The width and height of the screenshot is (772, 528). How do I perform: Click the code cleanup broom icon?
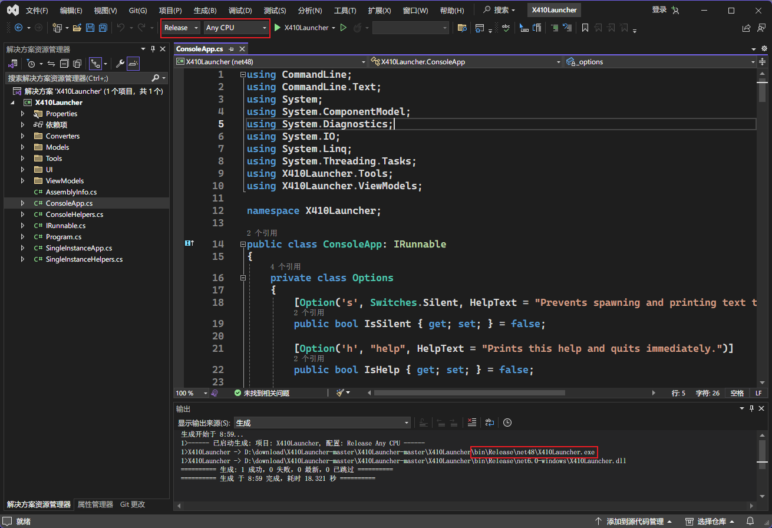[x=341, y=393]
